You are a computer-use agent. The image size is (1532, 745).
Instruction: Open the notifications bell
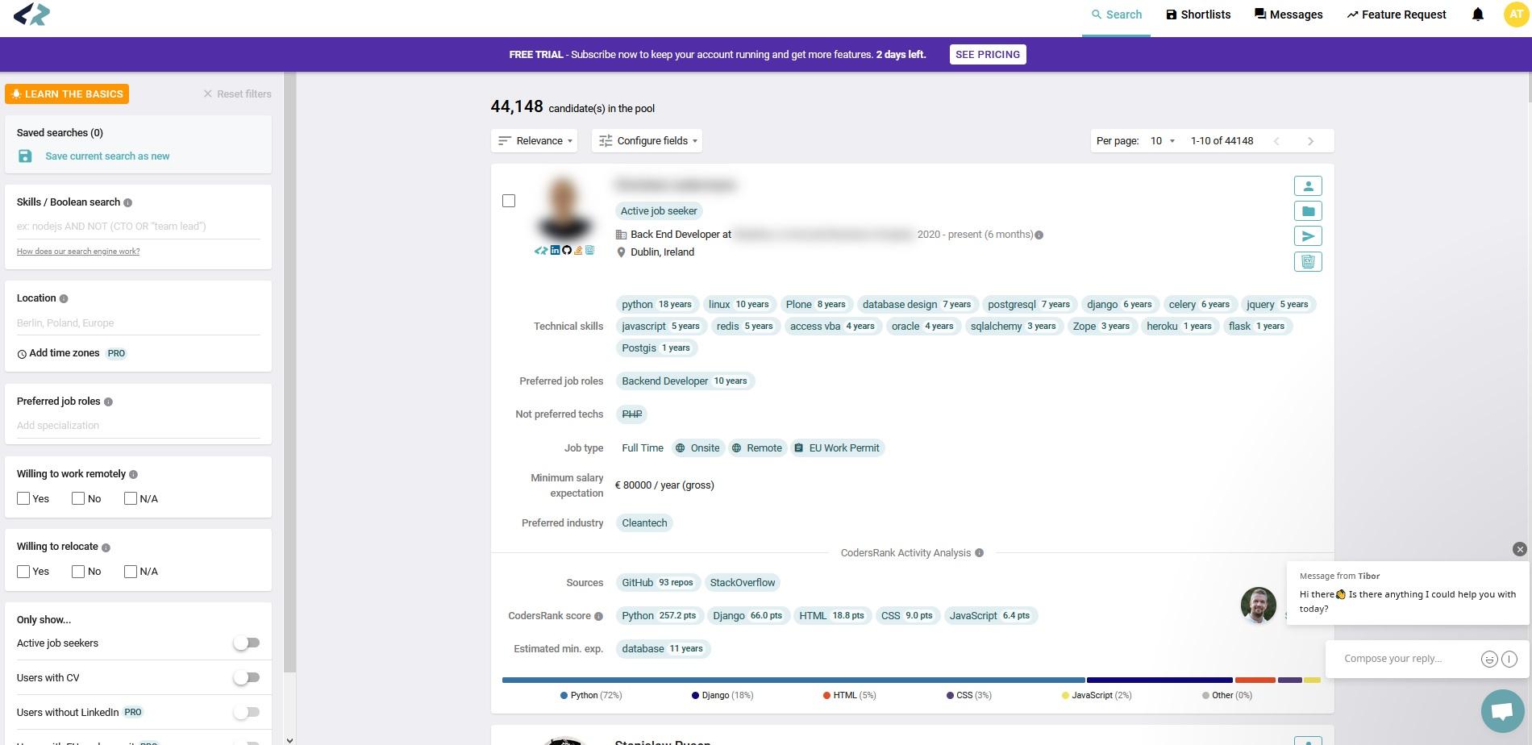[1477, 15]
